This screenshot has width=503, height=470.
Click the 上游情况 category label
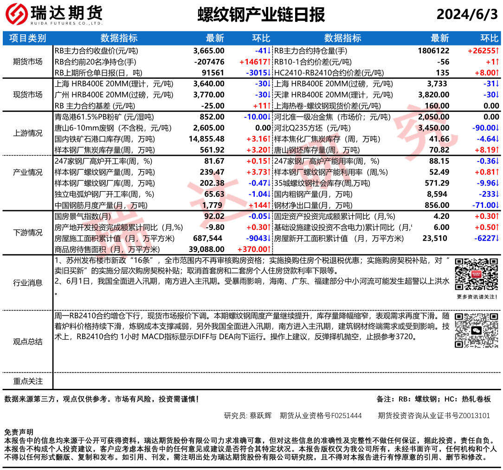point(28,133)
